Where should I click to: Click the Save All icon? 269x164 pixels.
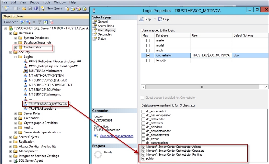[36, 8]
